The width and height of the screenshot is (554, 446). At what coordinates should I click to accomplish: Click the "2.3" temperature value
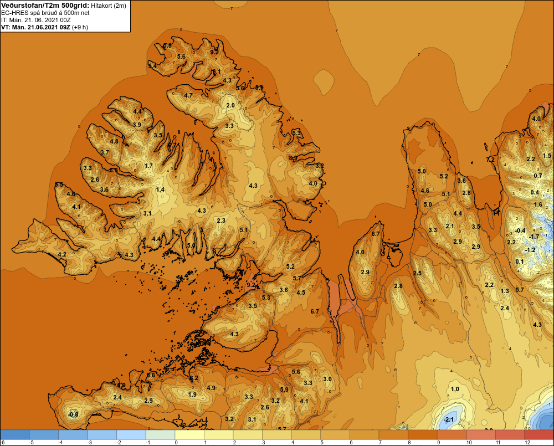pos(221,221)
